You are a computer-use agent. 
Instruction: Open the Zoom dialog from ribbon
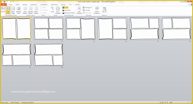[52, 10]
